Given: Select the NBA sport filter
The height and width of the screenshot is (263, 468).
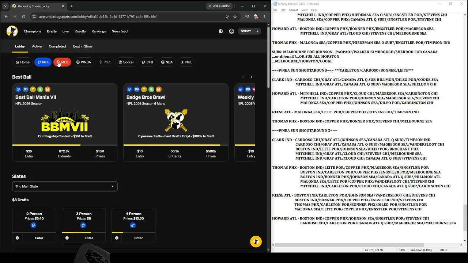Looking at the screenshot, I should [167, 62].
